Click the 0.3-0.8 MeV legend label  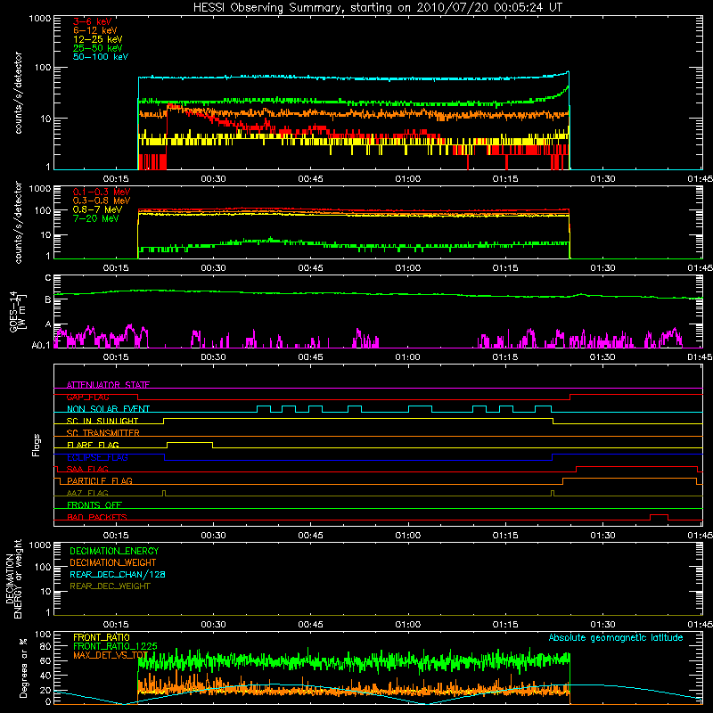[x=102, y=201]
